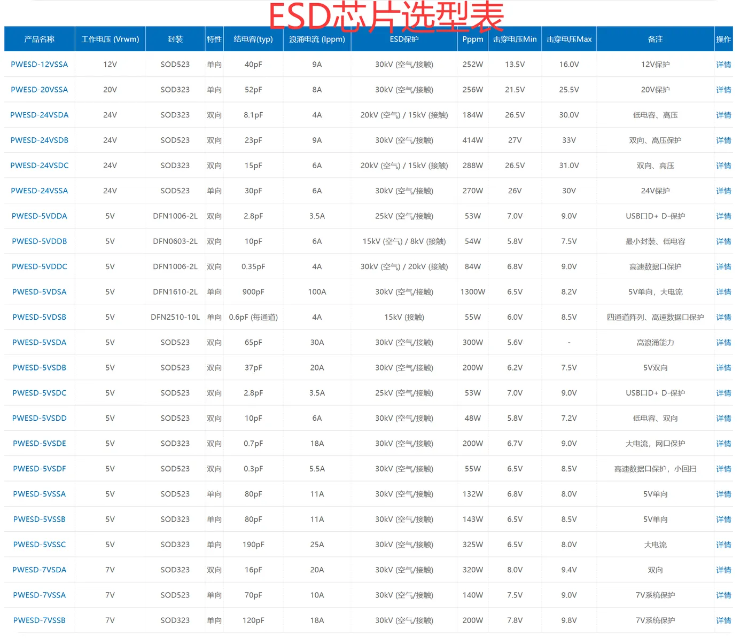Select the 高浪涌能力 remark text

coord(656,343)
